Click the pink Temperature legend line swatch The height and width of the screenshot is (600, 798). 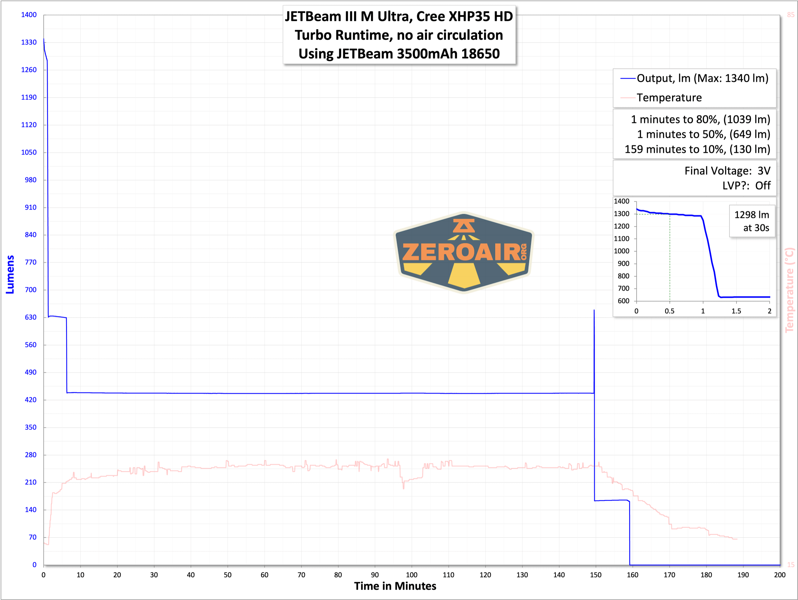point(628,98)
